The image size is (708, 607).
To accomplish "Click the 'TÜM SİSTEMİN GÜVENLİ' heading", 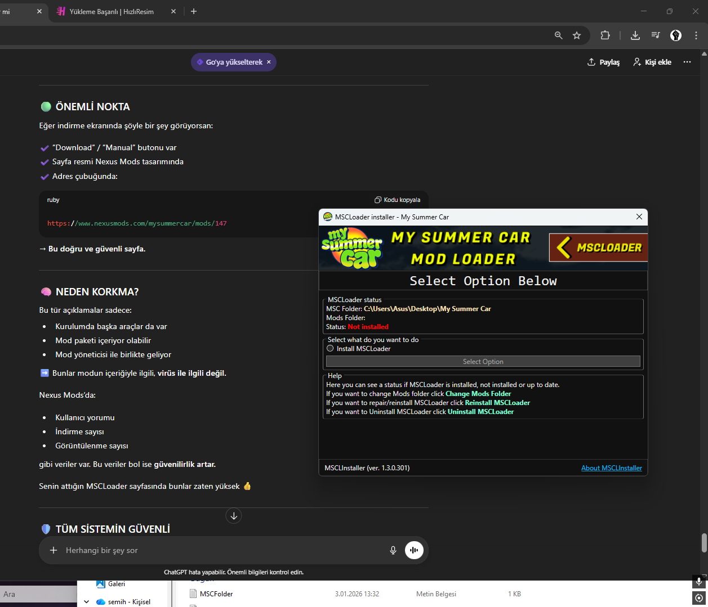I will (113, 529).
